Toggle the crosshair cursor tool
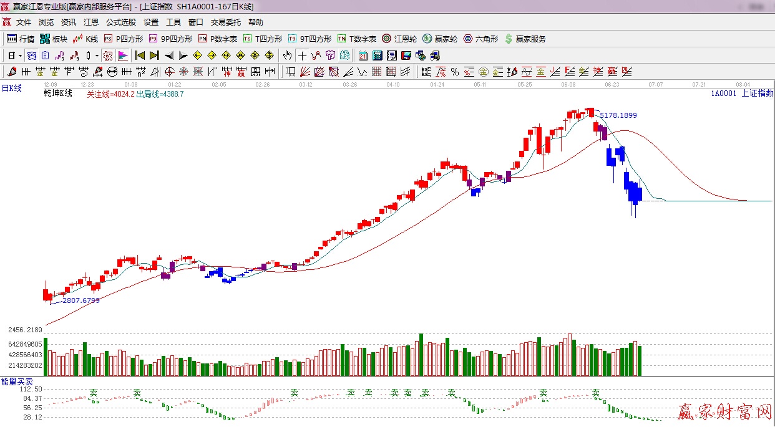The height and width of the screenshot is (427, 775). coord(302,55)
